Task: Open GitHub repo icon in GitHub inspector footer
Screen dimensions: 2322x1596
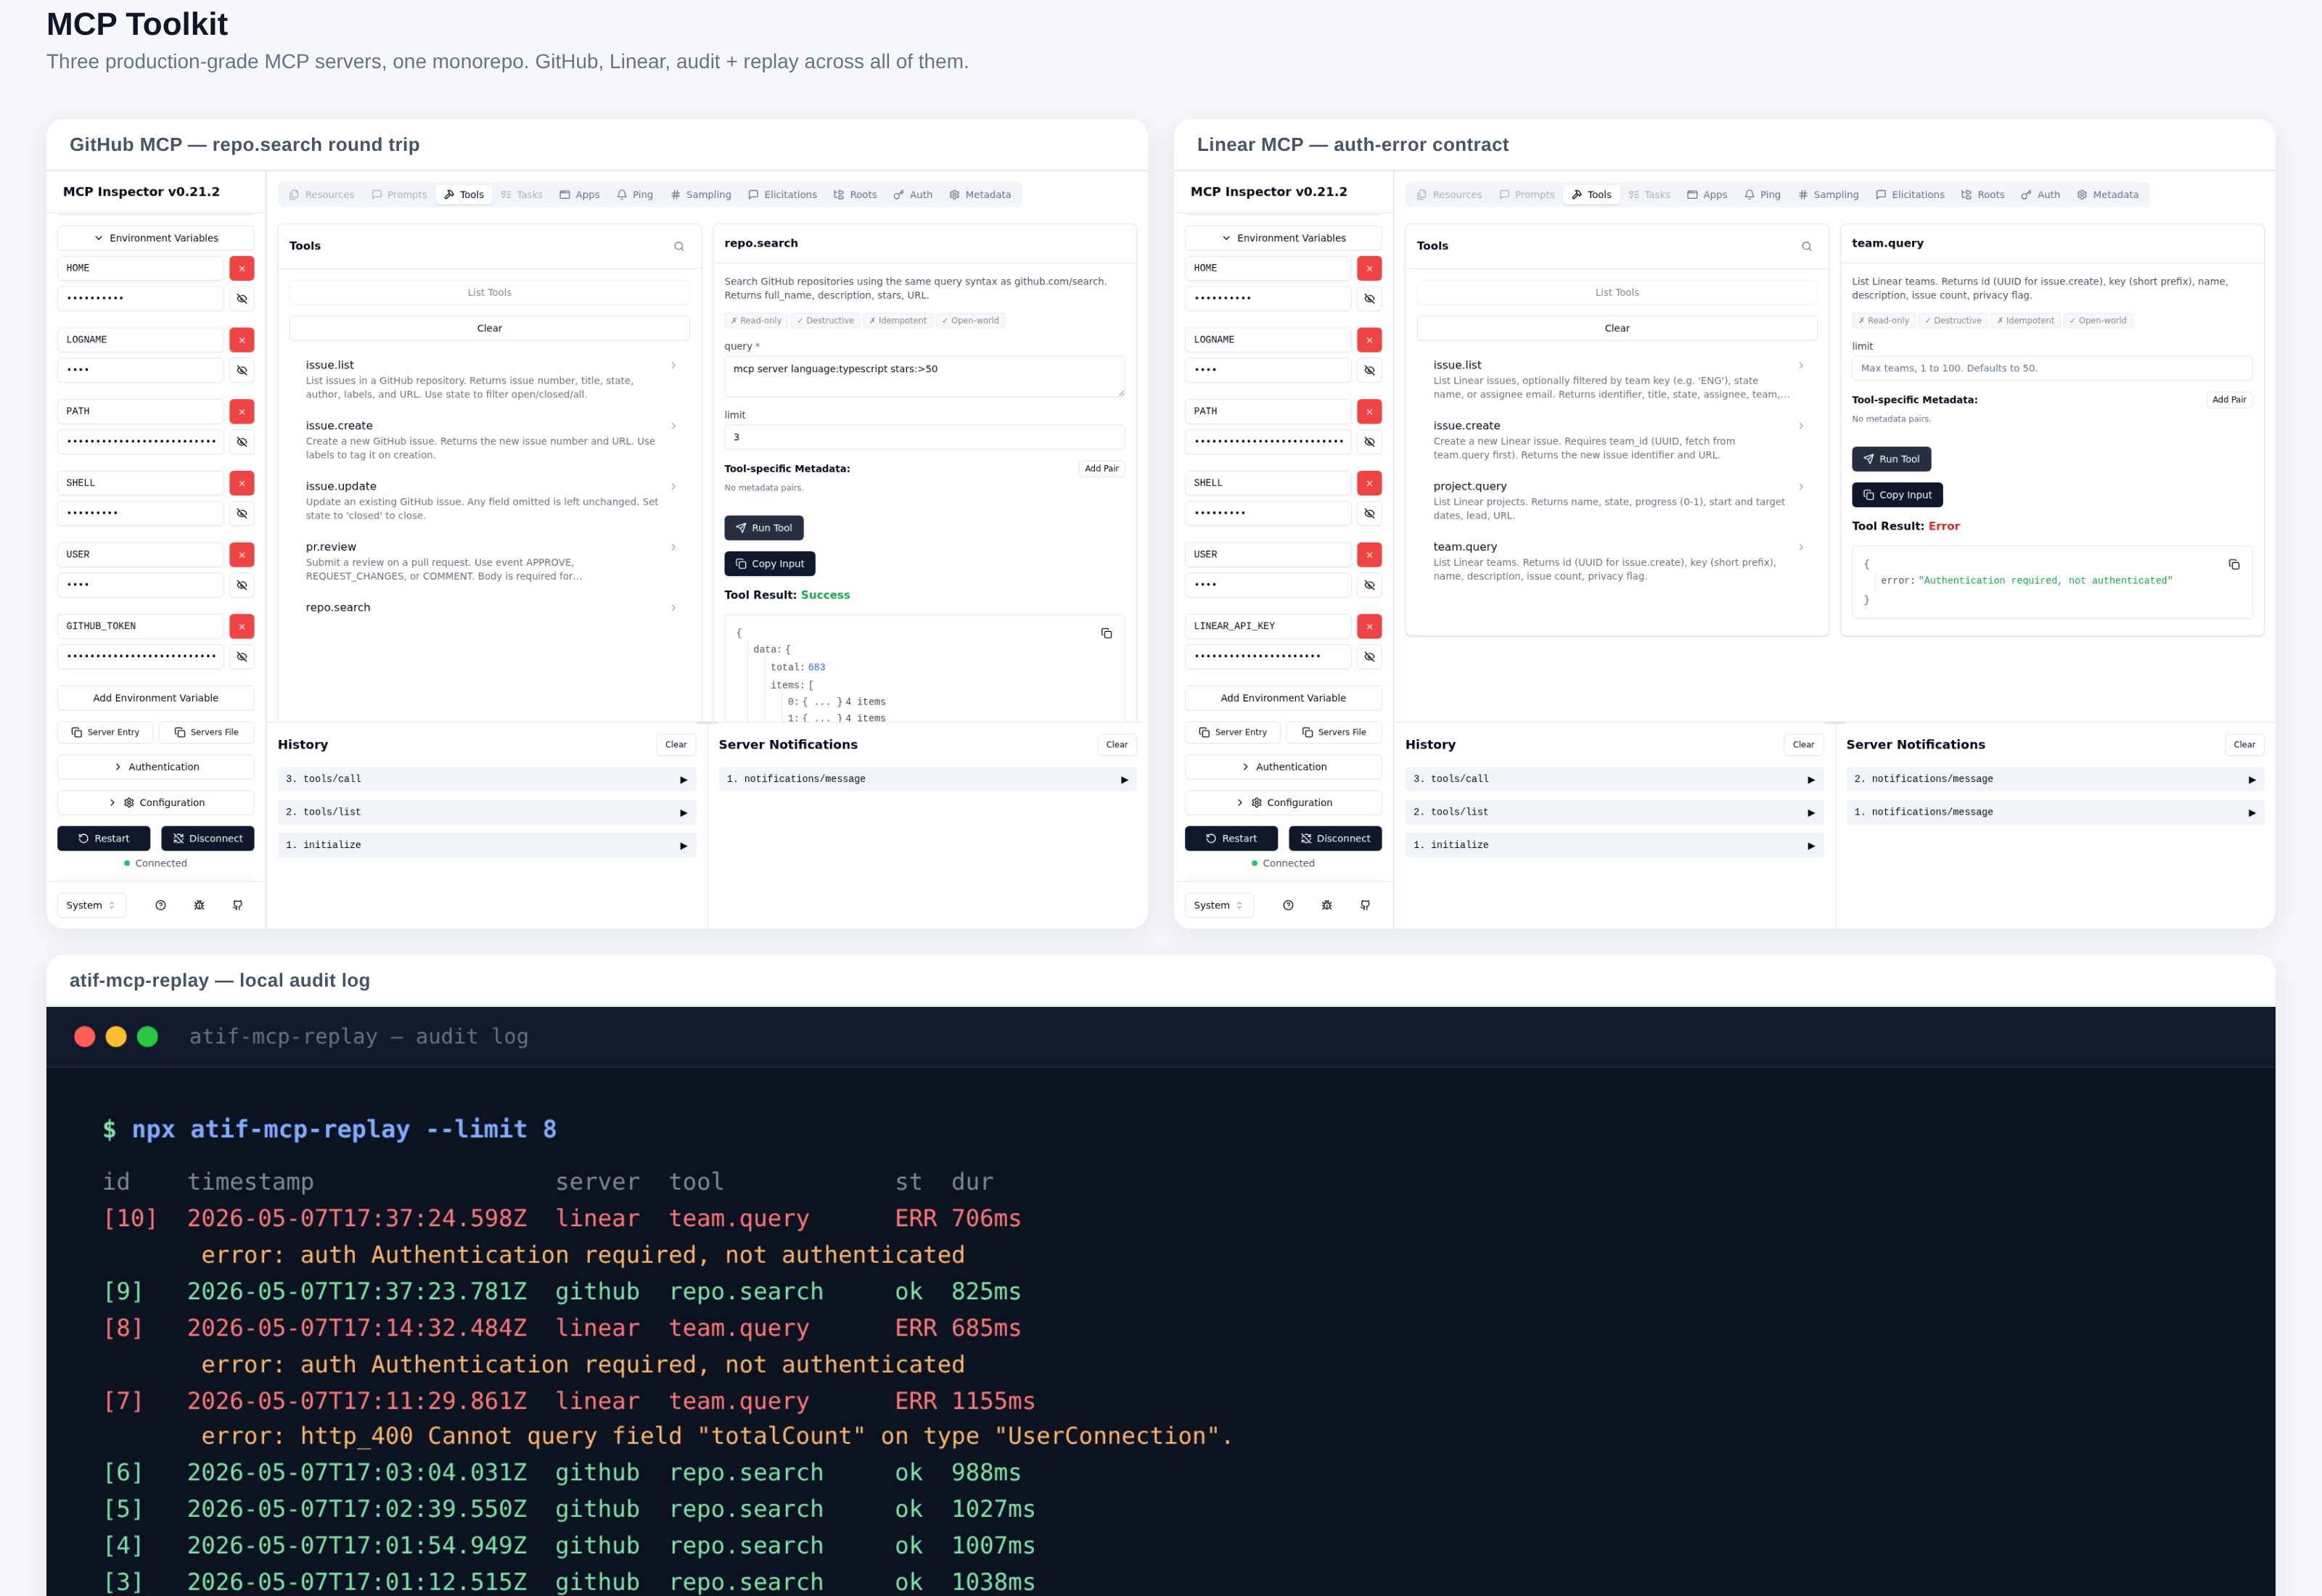Action: 237,905
